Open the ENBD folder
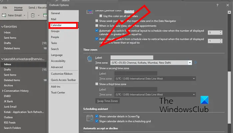This screenshot has height=133, width=233. click(x=7, y=96)
